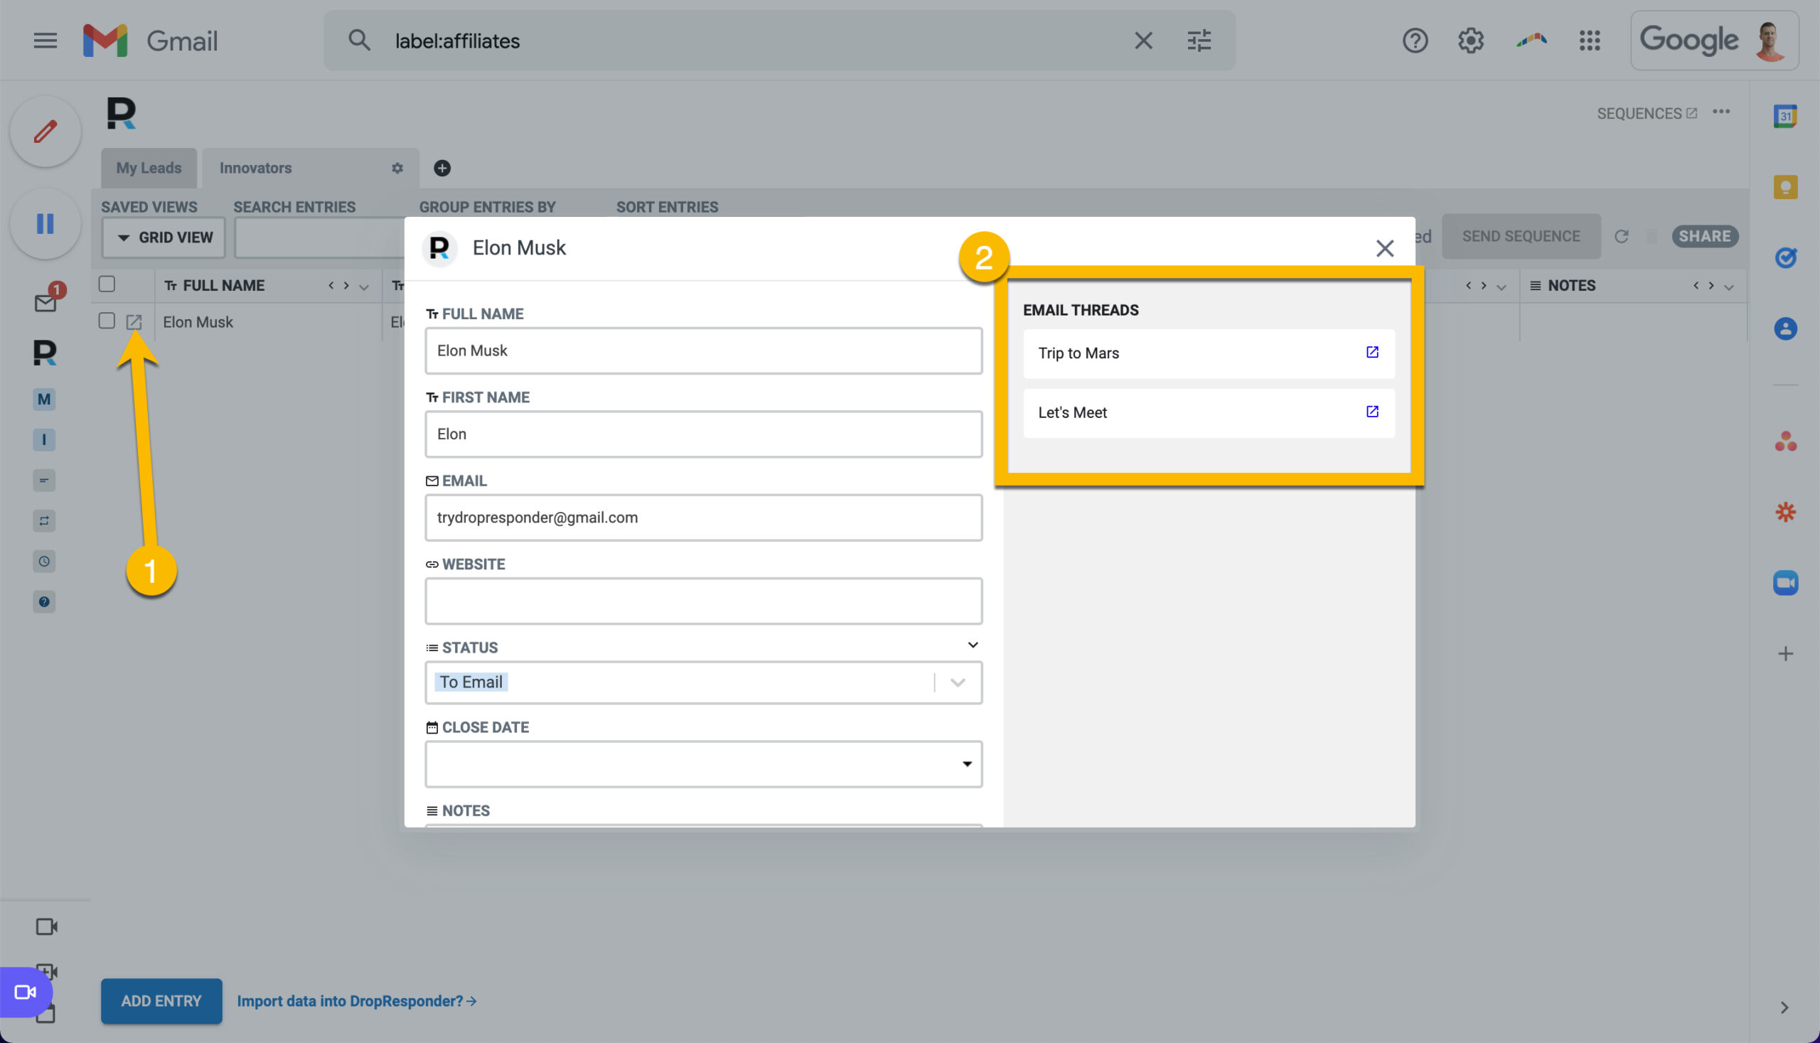The width and height of the screenshot is (1820, 1043).
Task: Click the ADD ENTRY button
Action: click(x=161, y=1000)
